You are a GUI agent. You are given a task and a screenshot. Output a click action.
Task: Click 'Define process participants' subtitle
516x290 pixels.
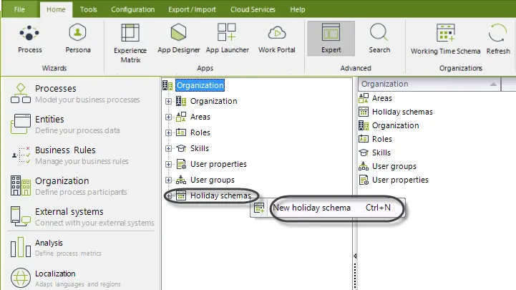pos(81,192)
